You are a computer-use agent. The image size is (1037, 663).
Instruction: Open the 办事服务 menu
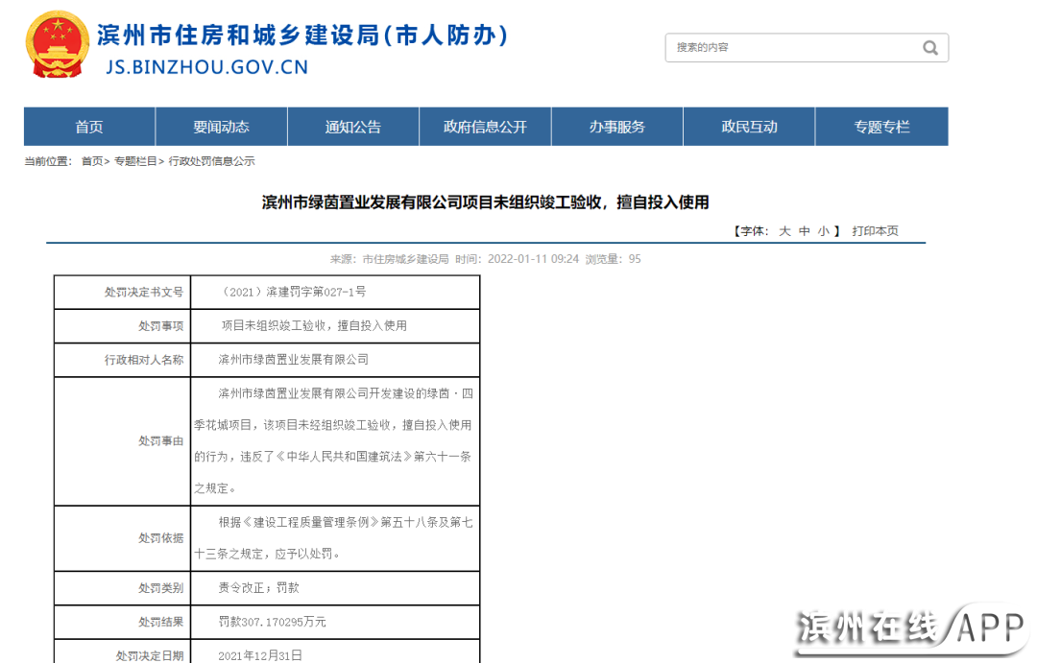click(x=616, y=127)
